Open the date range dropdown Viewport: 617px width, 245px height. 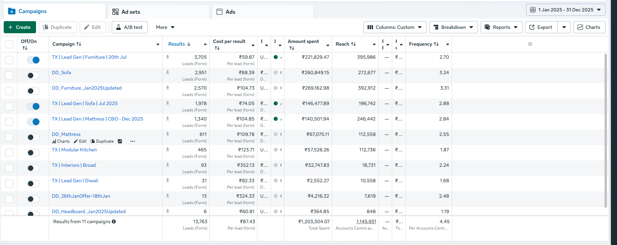565,10
